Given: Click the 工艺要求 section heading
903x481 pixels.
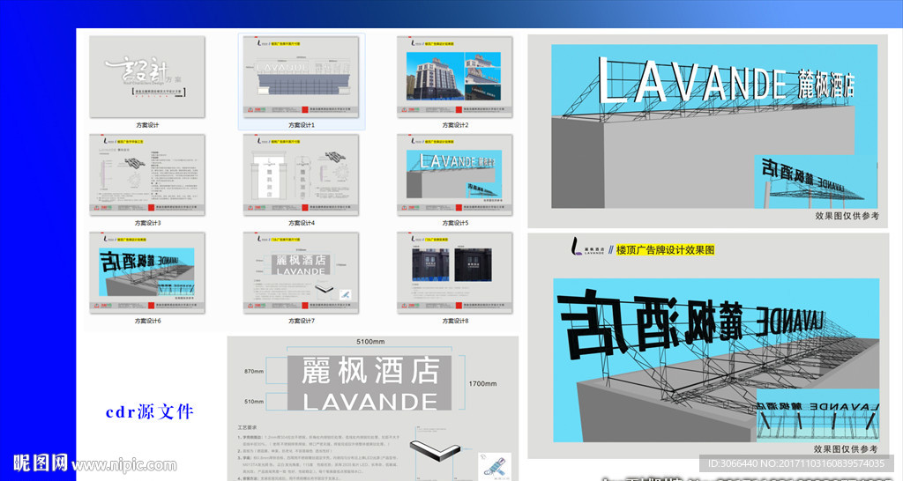Looking at the screenshot, I should 247,427.
